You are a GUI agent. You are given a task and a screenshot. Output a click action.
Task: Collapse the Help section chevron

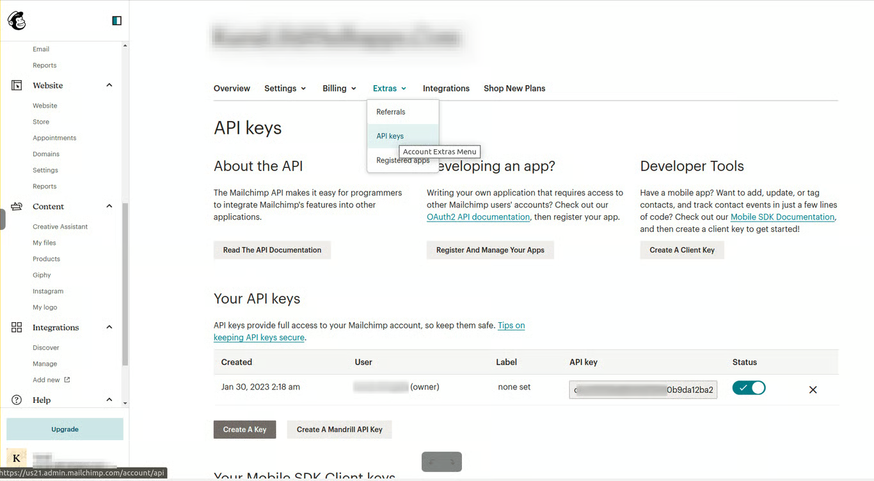[x=109, y=400]
